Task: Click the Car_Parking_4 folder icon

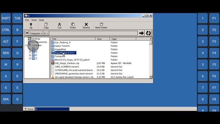Action: coord(53,42)
